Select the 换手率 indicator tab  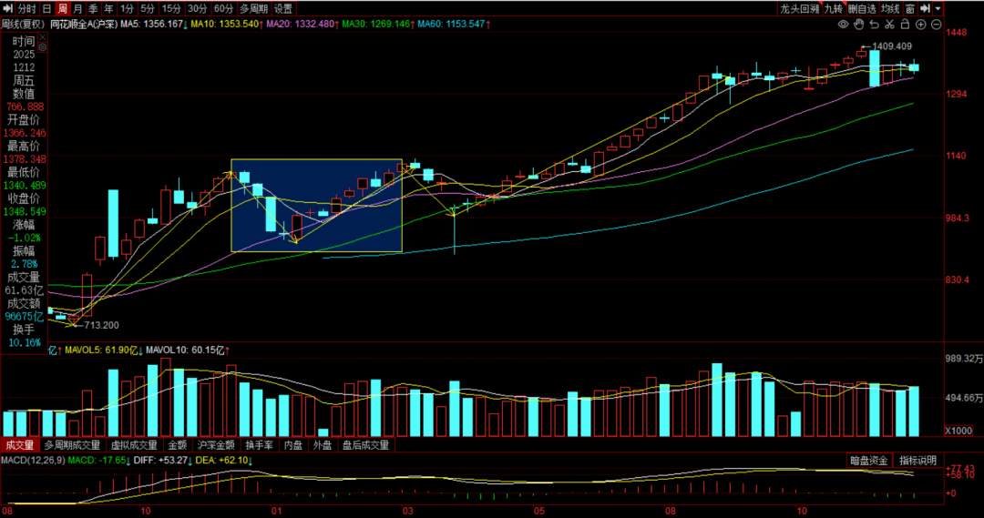pyautogui.click(x=261, y=445)
